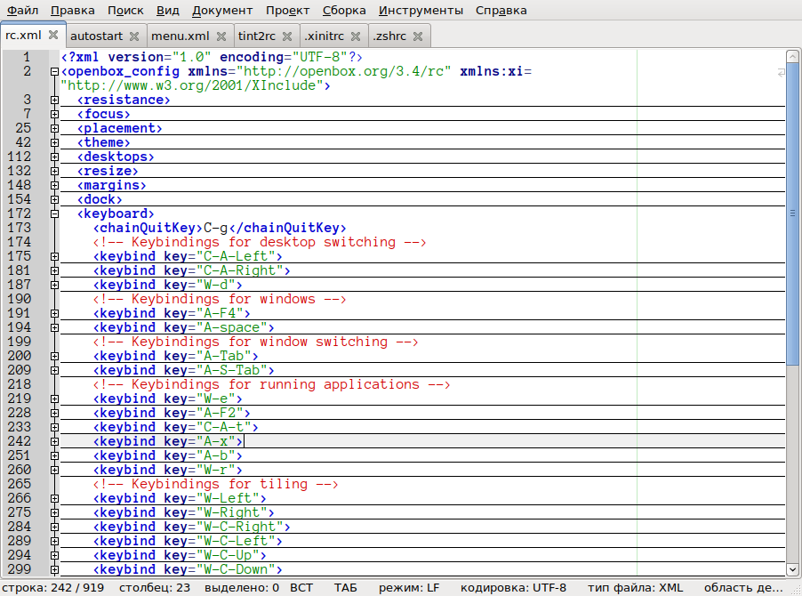
Task: Open the Сборка menu
Action: point(344,11)
